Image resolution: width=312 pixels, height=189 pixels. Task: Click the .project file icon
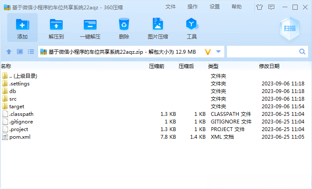(x=5, y=129)
